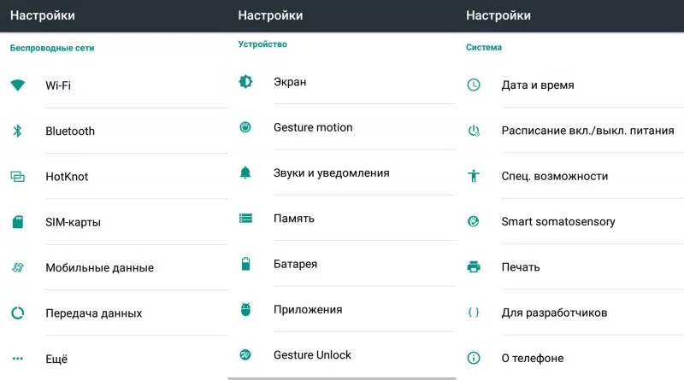Open Gesture Unlock settings
The height and width of the screenshot is (380, 684).
312,354
